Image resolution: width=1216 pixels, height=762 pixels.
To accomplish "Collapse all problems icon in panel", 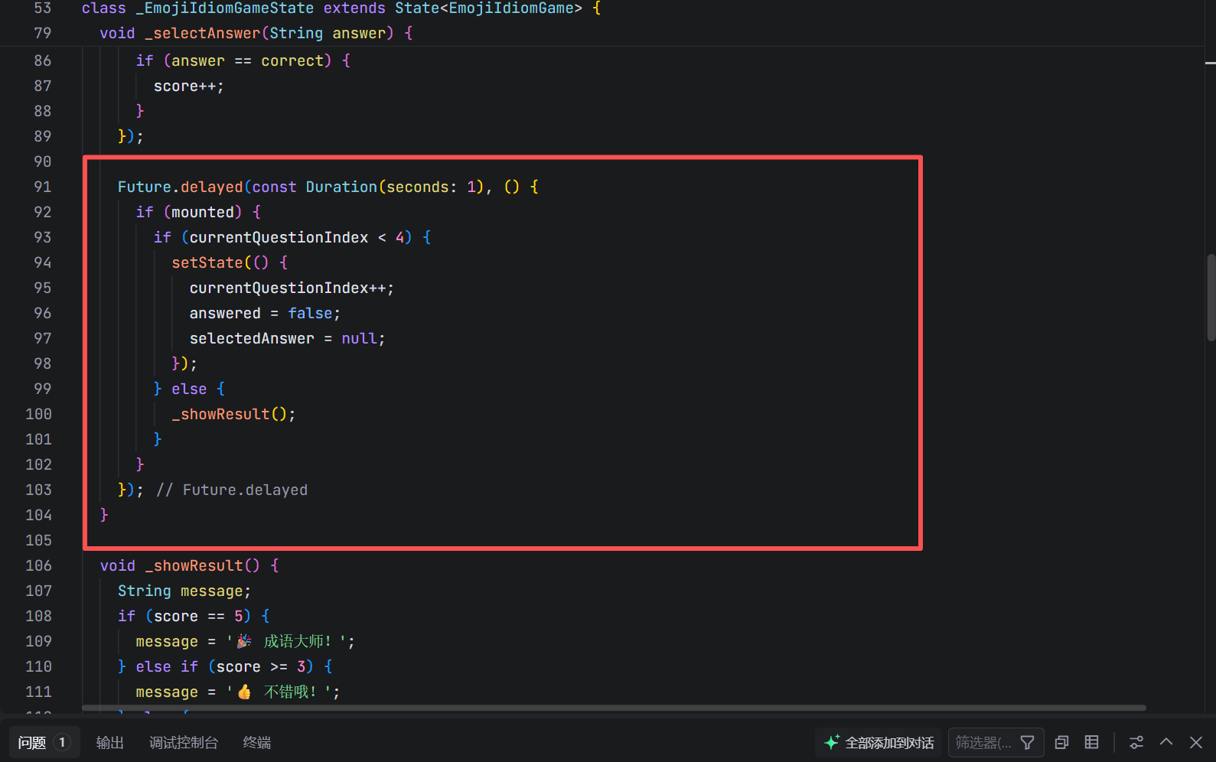I will pyautogui.click(x=1061, y=743).
